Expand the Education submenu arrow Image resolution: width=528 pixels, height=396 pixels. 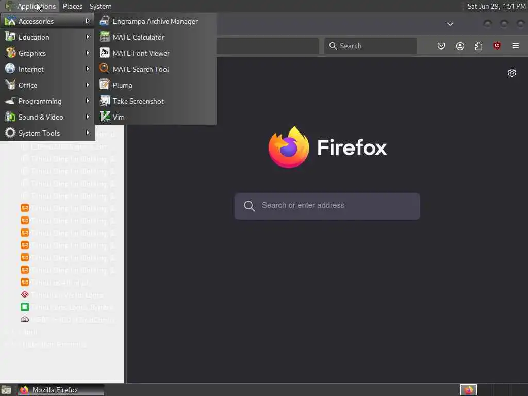[x=88, y=37]
